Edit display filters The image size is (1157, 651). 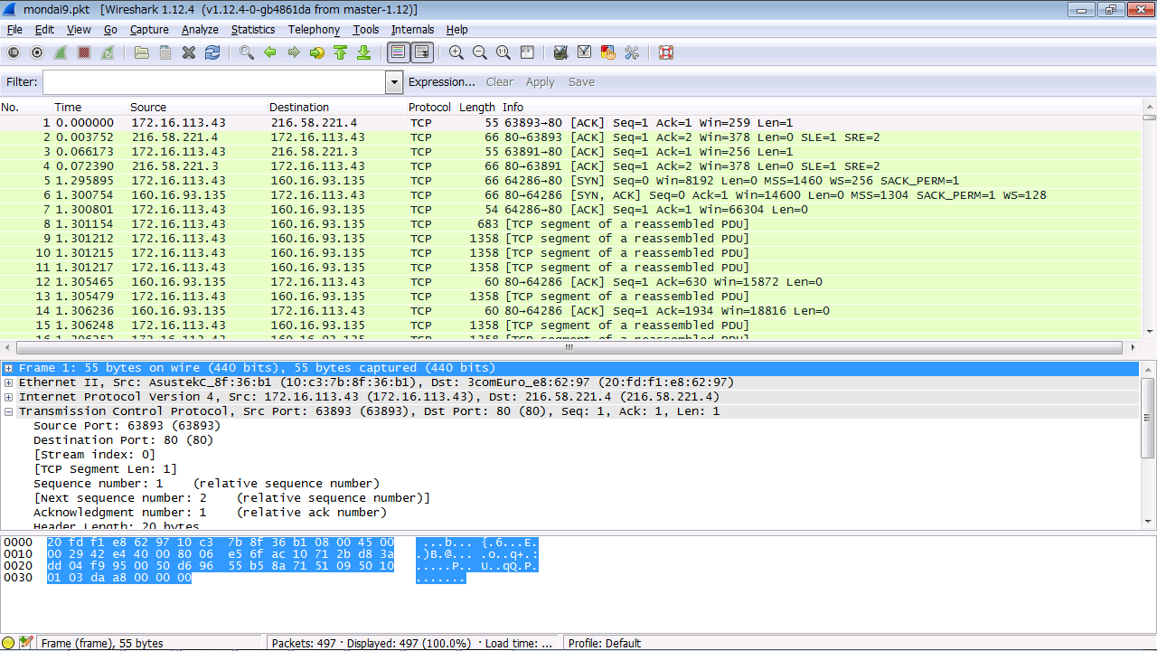[585, 52]
